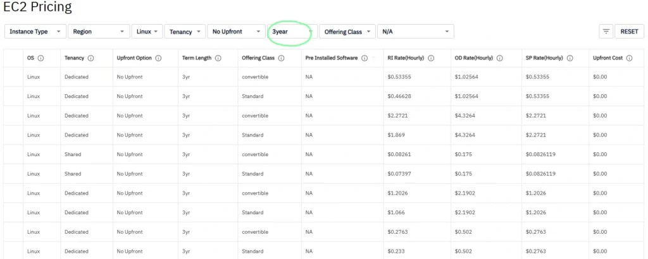Sort by RI Rate(Hourly) column header

pyautogui.click(x=406, y=58)
